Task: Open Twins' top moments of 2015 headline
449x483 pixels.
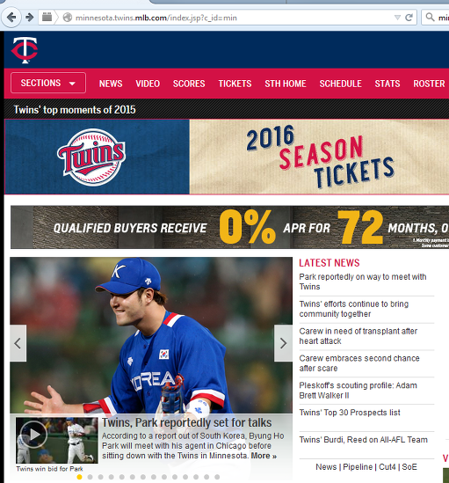Action: [75, 110]
